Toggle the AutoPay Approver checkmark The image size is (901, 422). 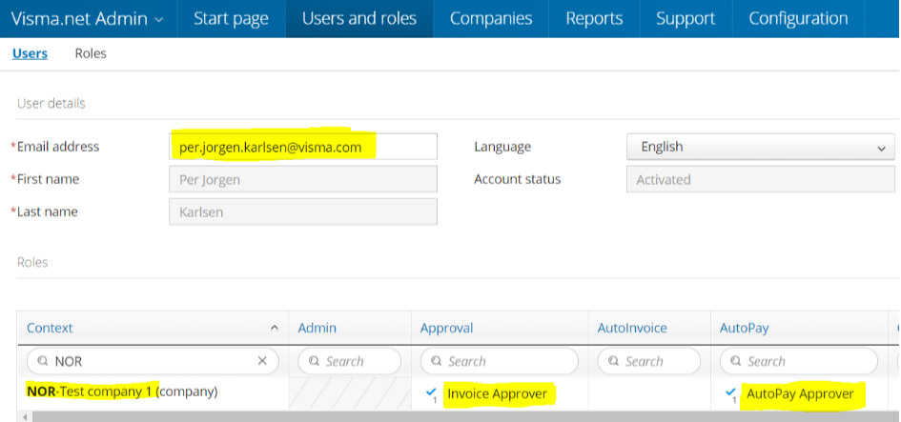pos(730,392)
